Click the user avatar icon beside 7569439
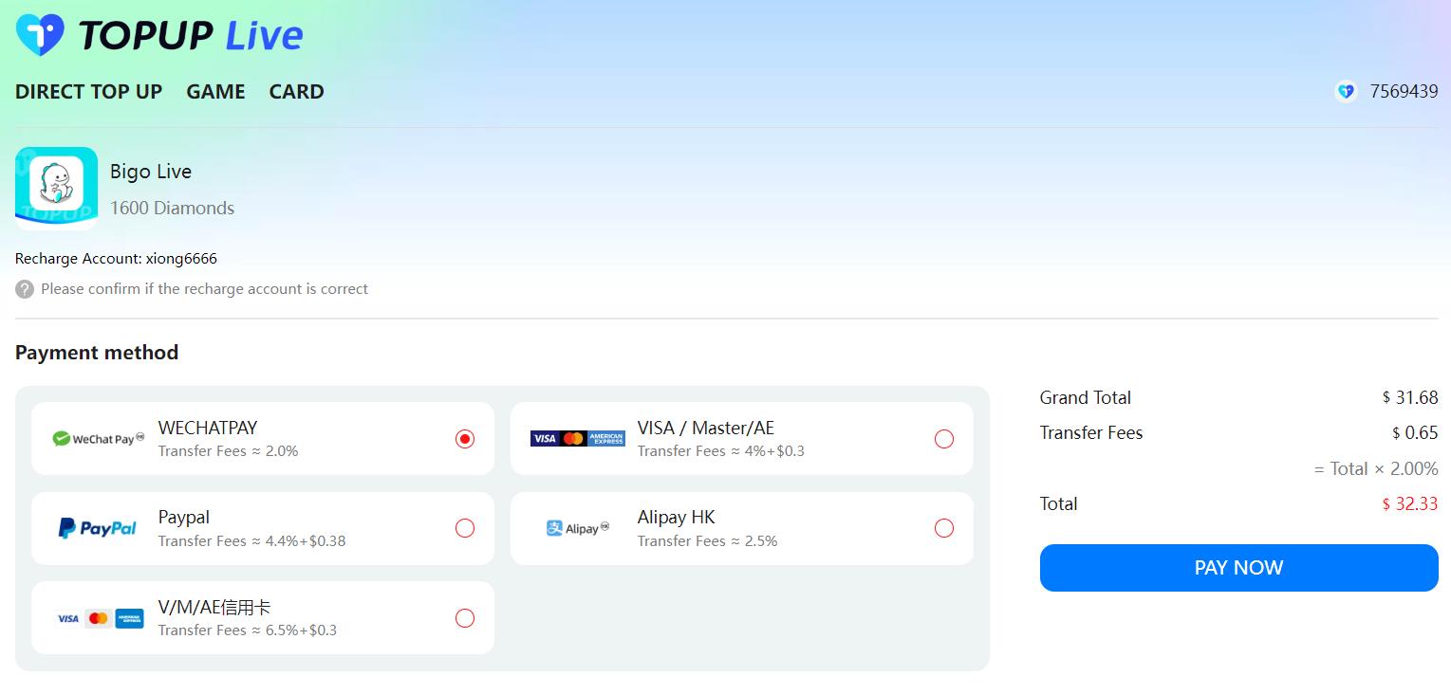Screen dimensions: 1451x694 pos(1346,92)
